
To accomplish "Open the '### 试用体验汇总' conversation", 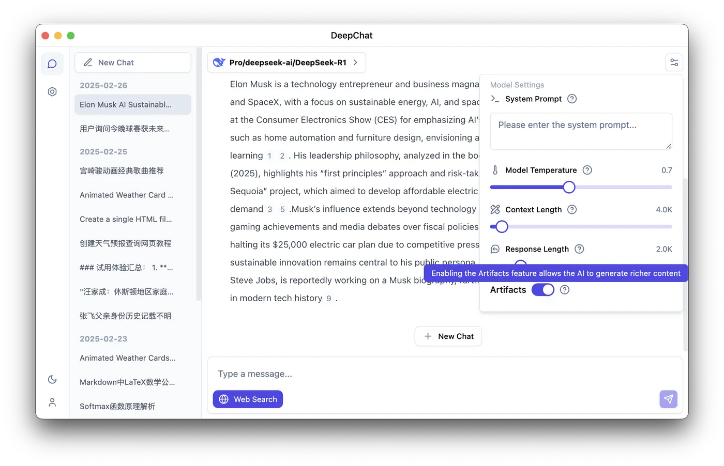I will coord(133,268).
